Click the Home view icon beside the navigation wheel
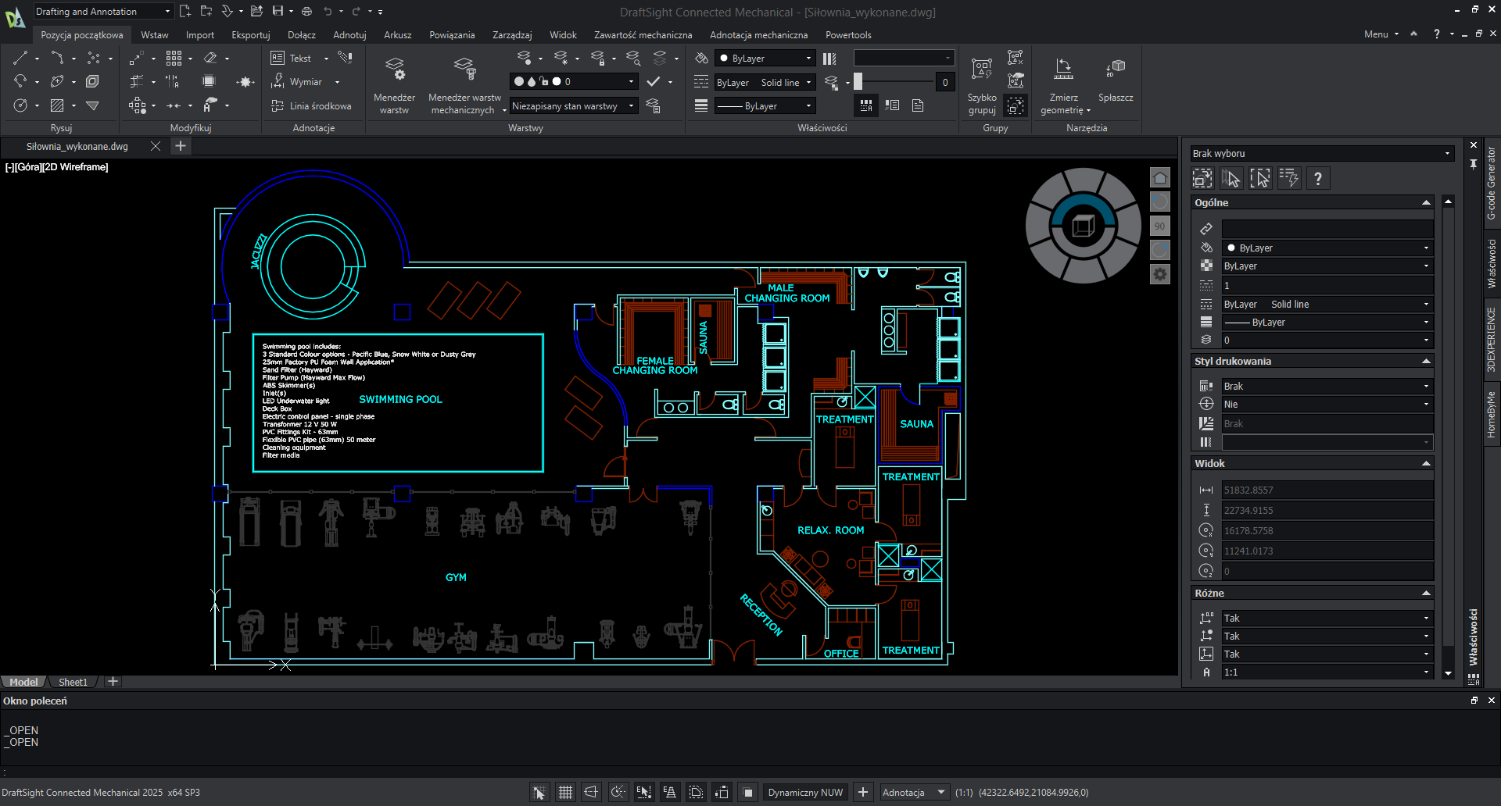Viewport: 1501px width, 806px height. (x=1160, y=178)
